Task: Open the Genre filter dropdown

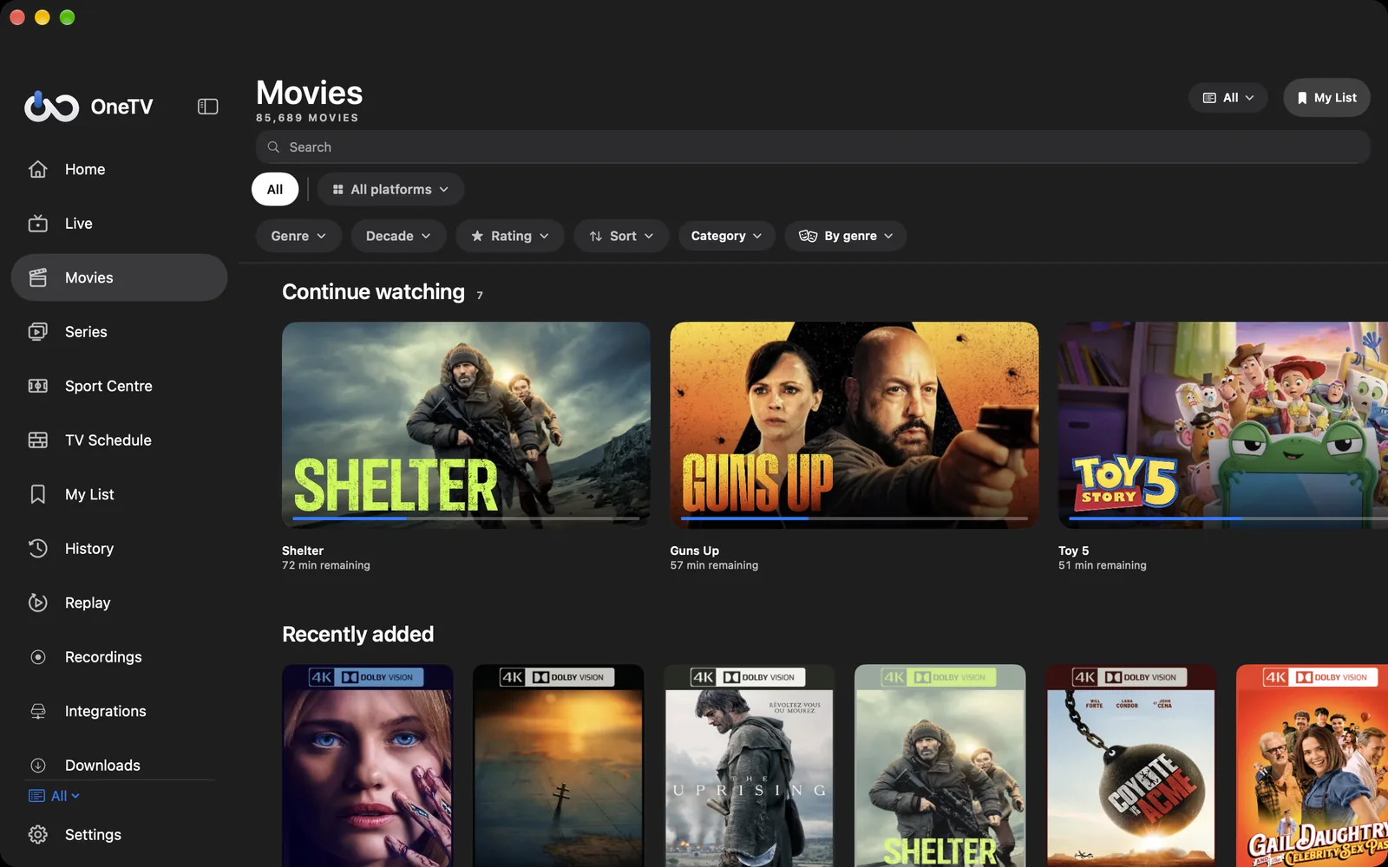Action: (298, 236)
